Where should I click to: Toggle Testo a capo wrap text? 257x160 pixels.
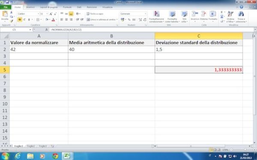95,14
